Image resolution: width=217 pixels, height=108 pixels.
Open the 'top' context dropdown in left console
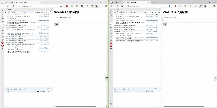[x=13, y=12]
